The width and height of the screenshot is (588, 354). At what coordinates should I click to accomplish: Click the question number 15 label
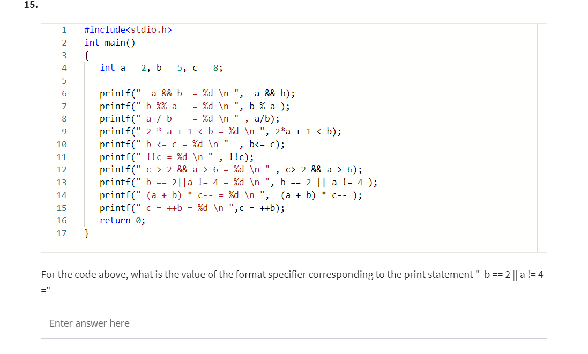31,5
